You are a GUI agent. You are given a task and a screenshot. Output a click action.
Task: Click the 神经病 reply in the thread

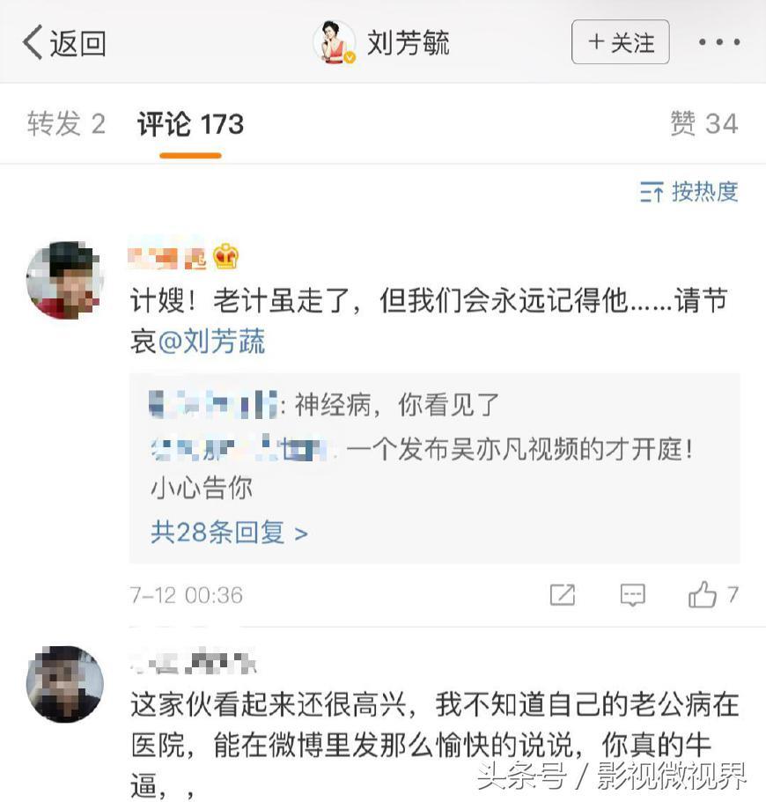pyautogui.click(x=396, y=405)
